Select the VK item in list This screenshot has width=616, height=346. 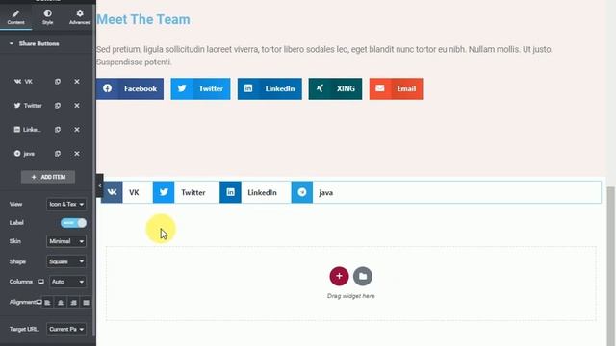coord(23,82)
